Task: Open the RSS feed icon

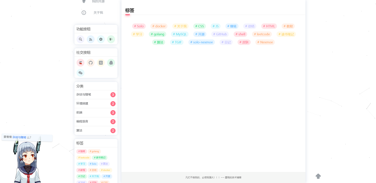Action: (91, 39)
